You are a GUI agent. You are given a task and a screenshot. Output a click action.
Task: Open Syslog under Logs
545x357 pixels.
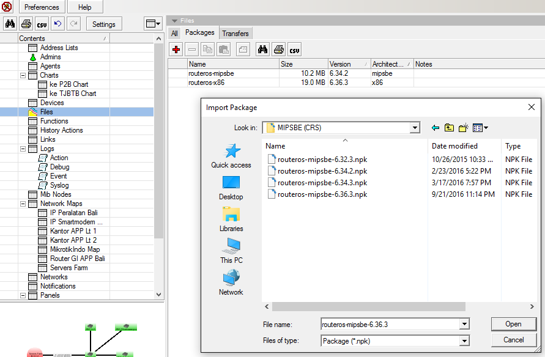(59, 185)
